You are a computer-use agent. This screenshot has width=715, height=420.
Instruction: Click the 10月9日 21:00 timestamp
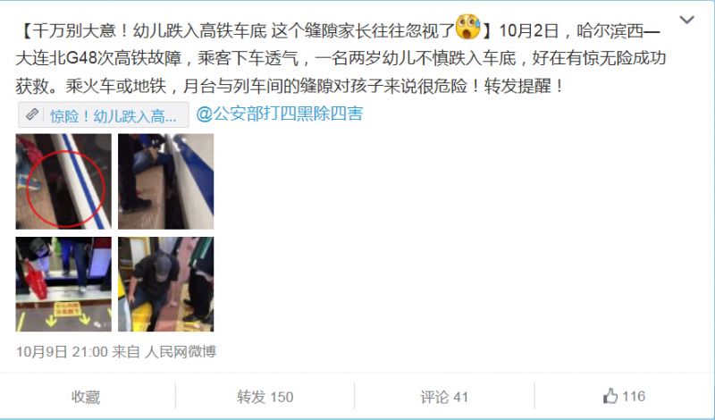click(62, 351)
